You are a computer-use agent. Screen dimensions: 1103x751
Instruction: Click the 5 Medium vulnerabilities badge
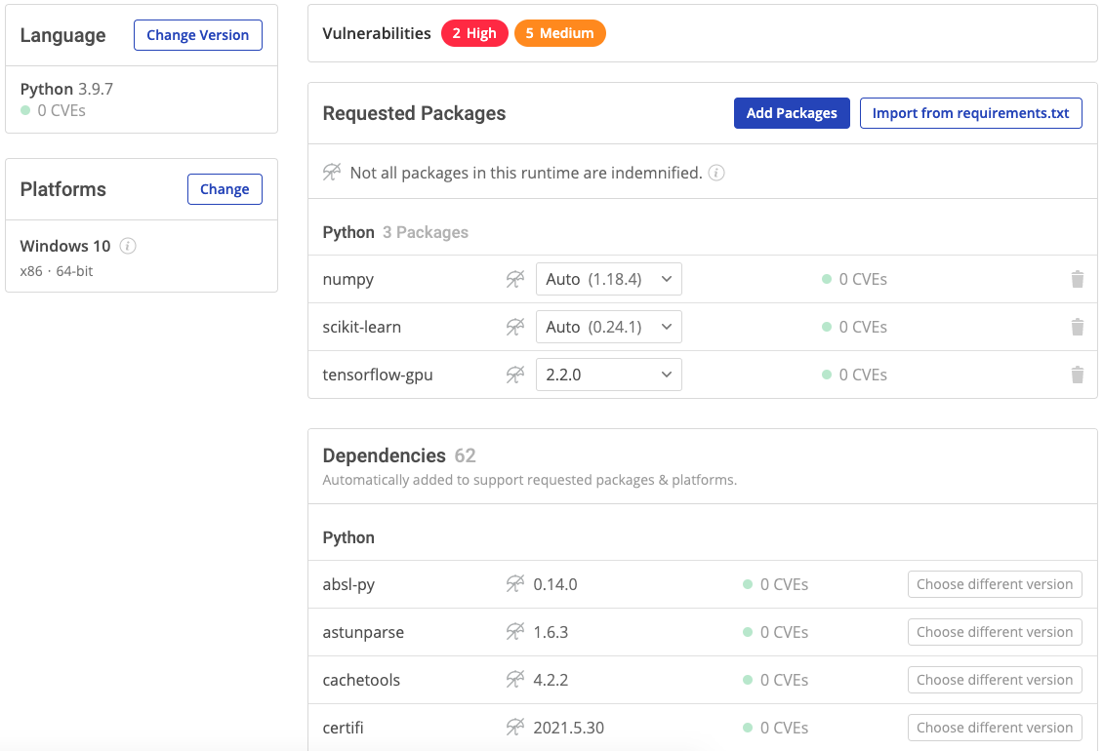pyautogui.click(x=560, y=32)
